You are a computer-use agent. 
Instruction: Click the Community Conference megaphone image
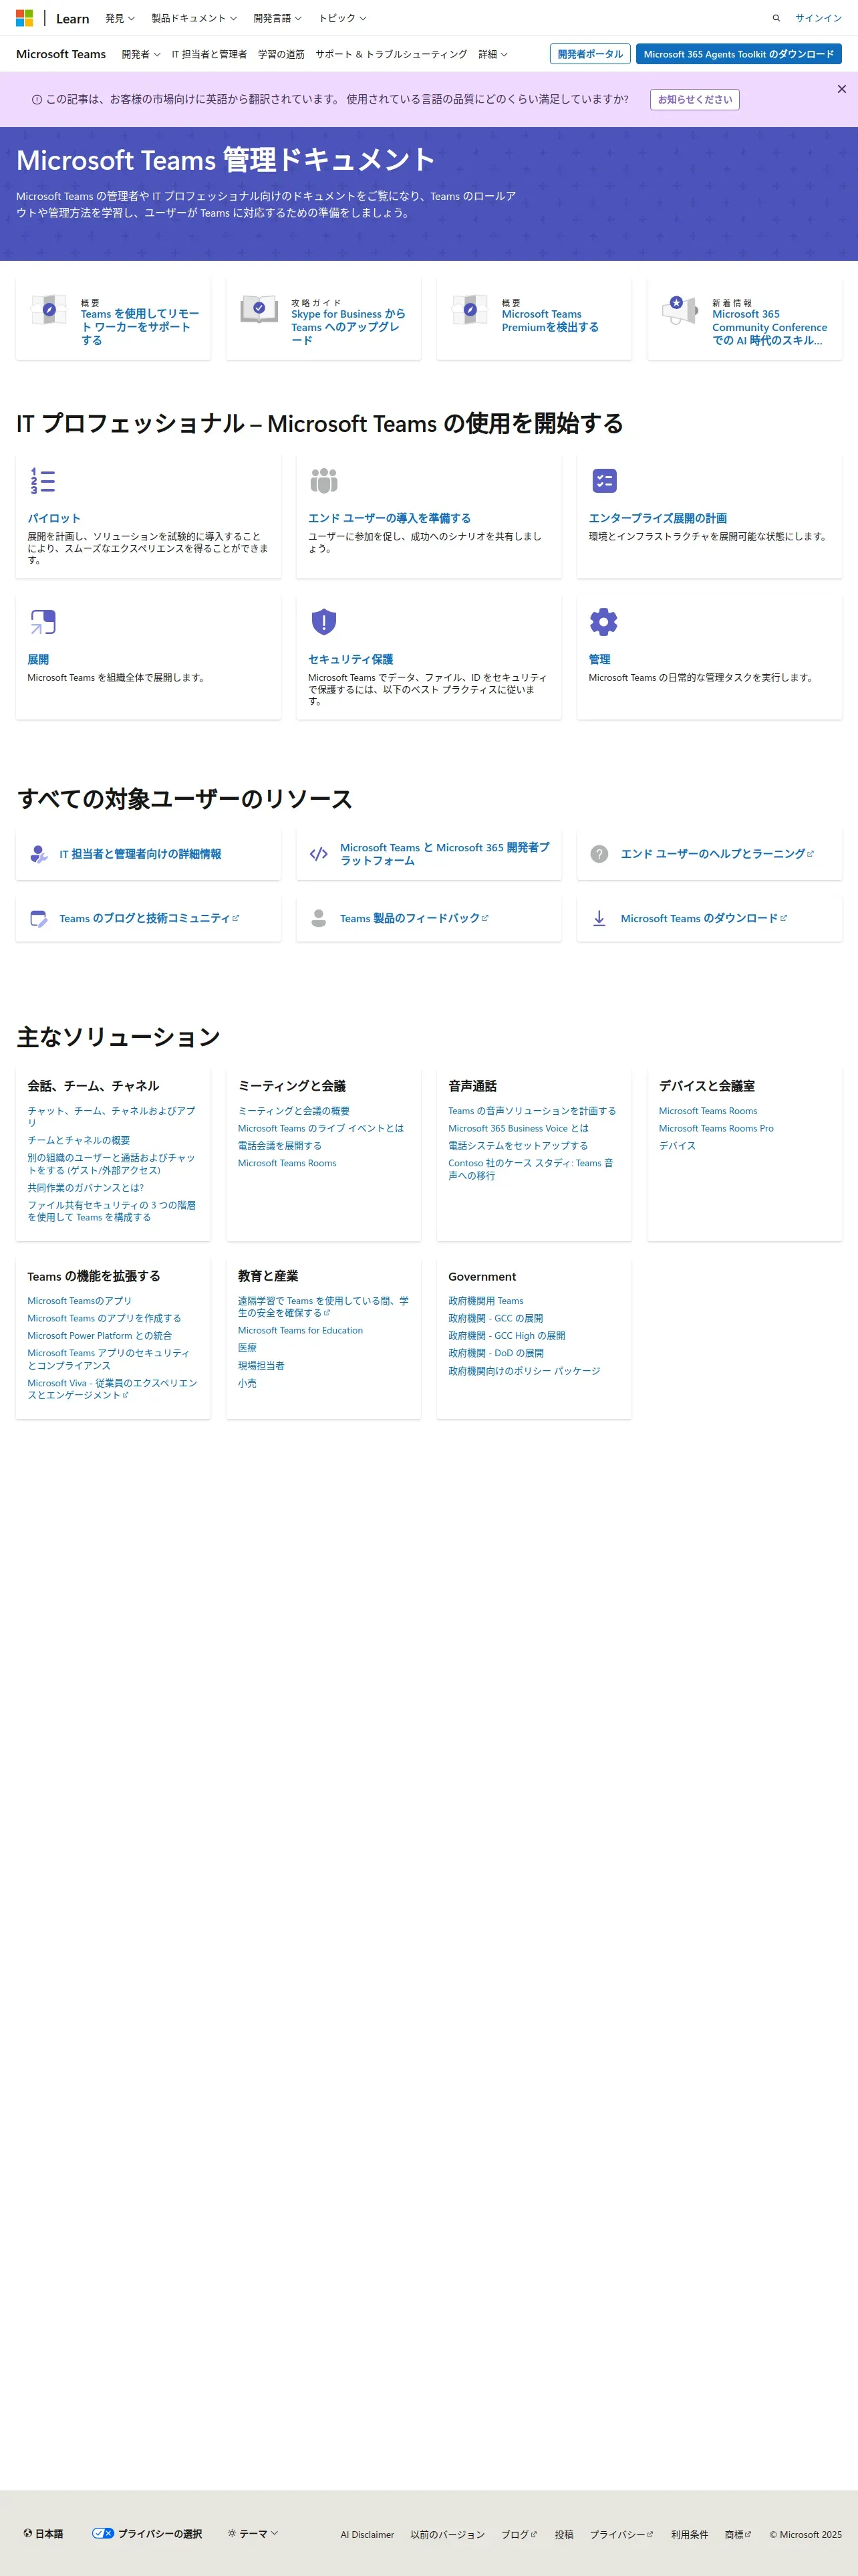[x=680, y=310]
